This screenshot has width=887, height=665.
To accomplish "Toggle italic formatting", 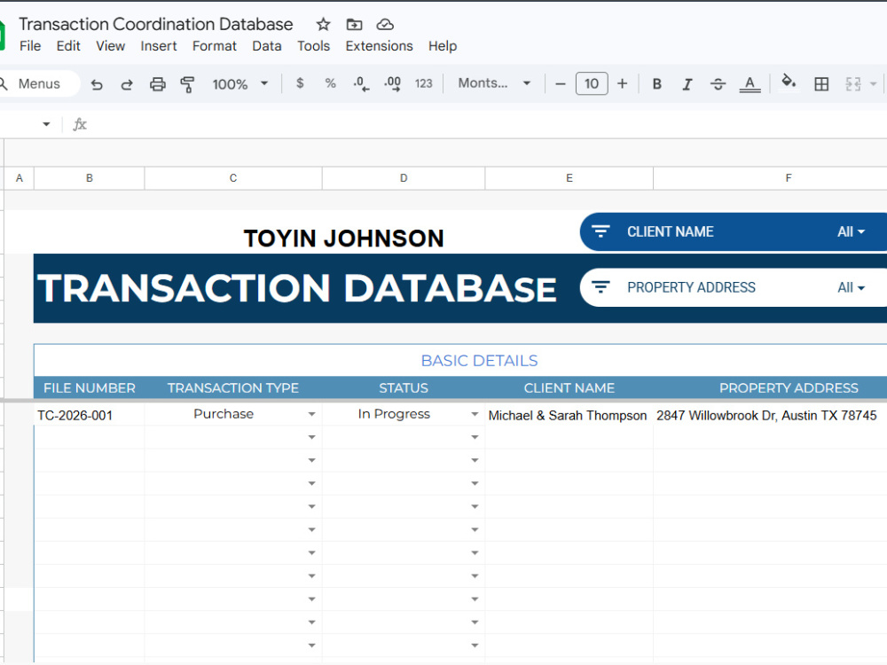I will pos(687,84).
